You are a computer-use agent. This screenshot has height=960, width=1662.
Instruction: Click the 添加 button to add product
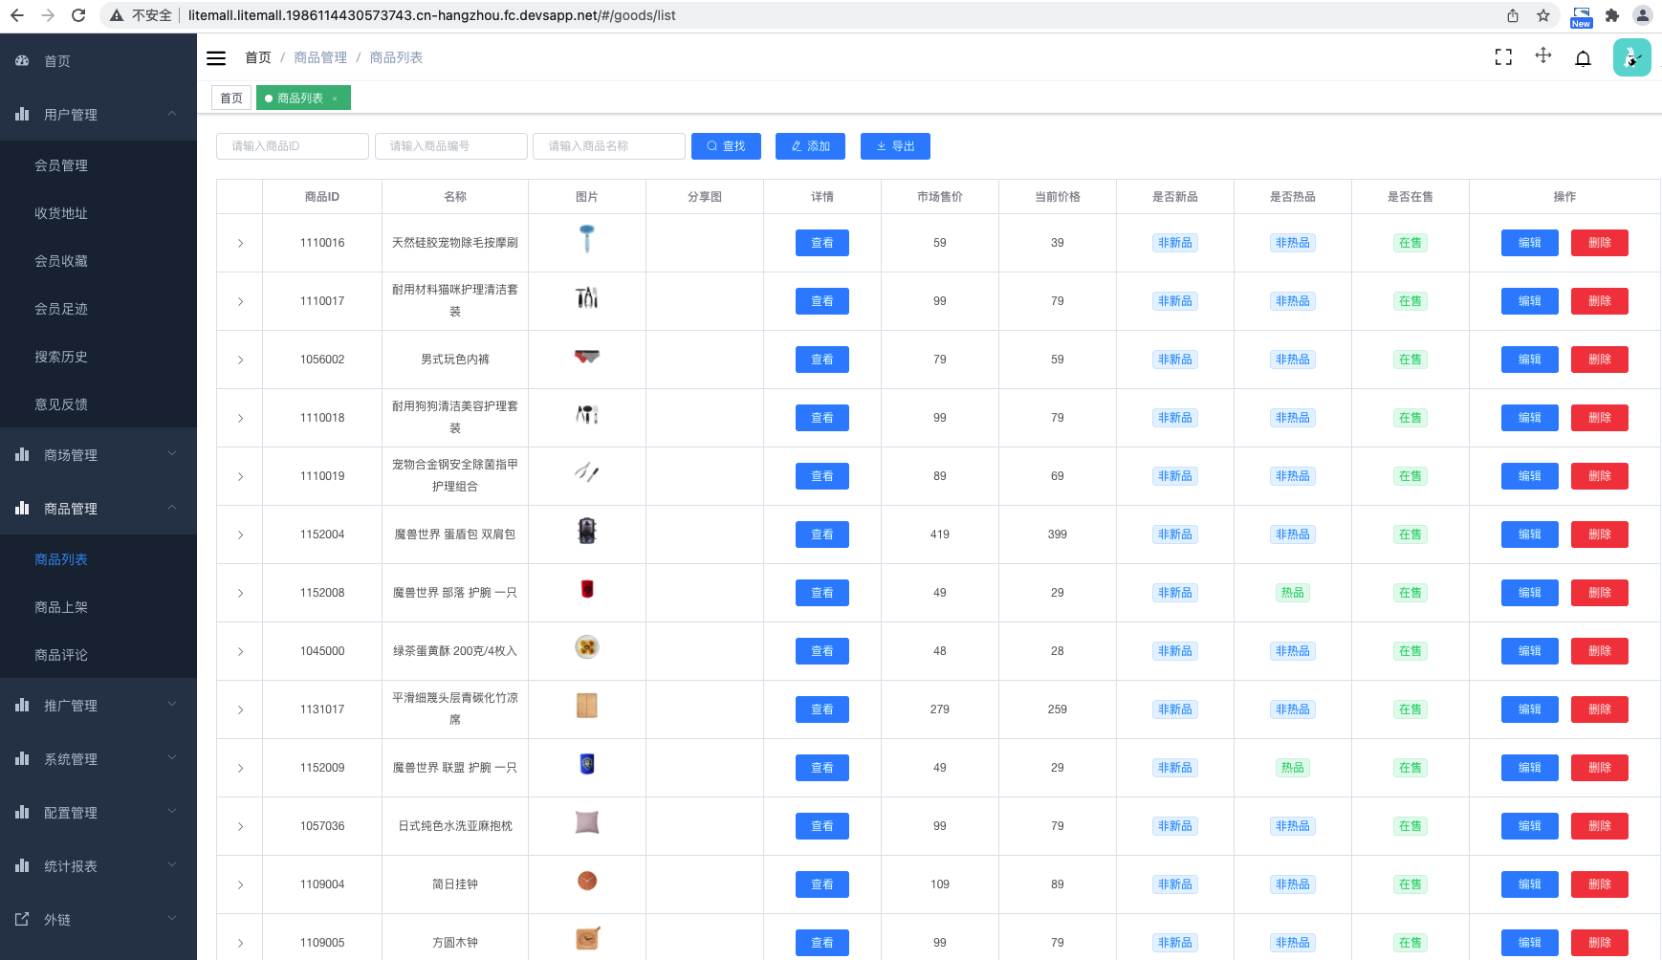coord(810,145)
